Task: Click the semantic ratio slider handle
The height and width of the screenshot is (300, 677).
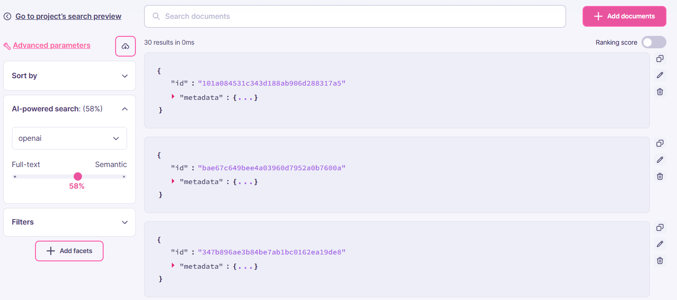Action: point(78,176)
